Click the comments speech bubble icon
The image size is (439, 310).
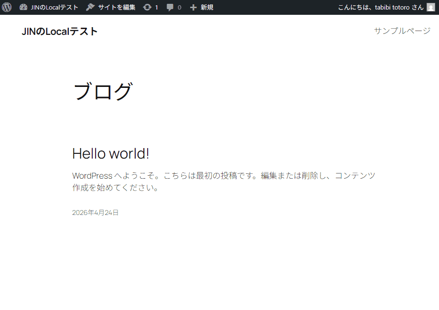point(170,7)
